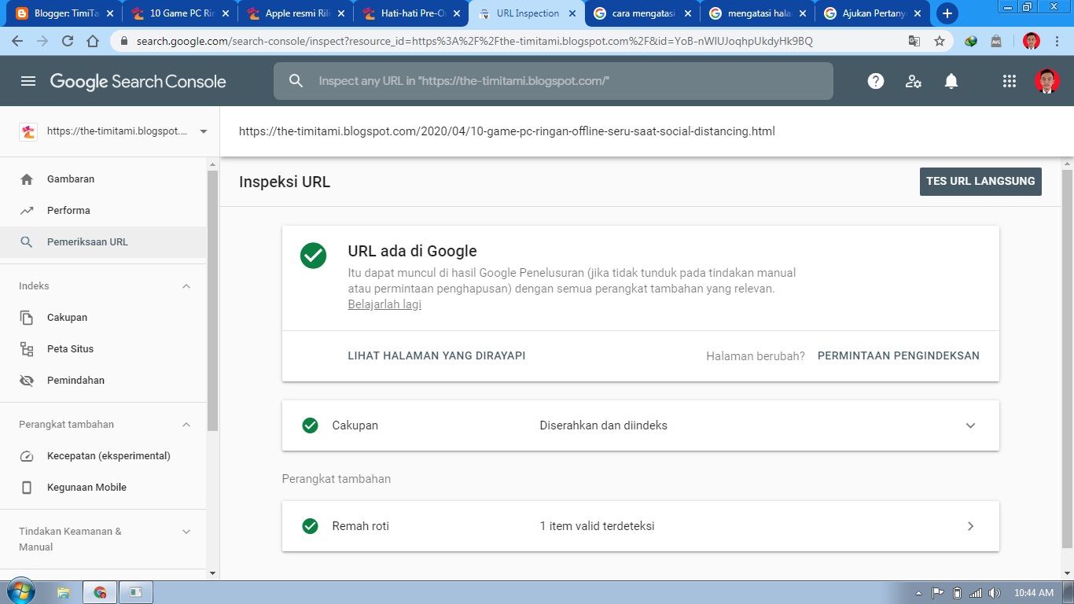
Task: Switch to the cara mengatasi Google tab
Action: (642, 13)
